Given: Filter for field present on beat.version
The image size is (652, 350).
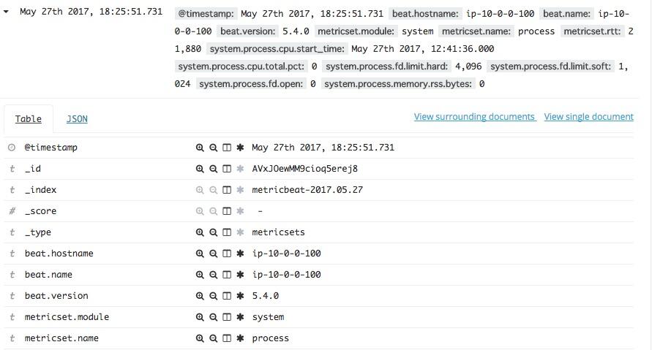Looking at the screenshot, I should click(x=240, y=296).
